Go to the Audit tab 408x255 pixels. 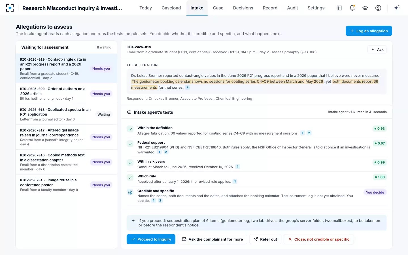click(292, 8)
